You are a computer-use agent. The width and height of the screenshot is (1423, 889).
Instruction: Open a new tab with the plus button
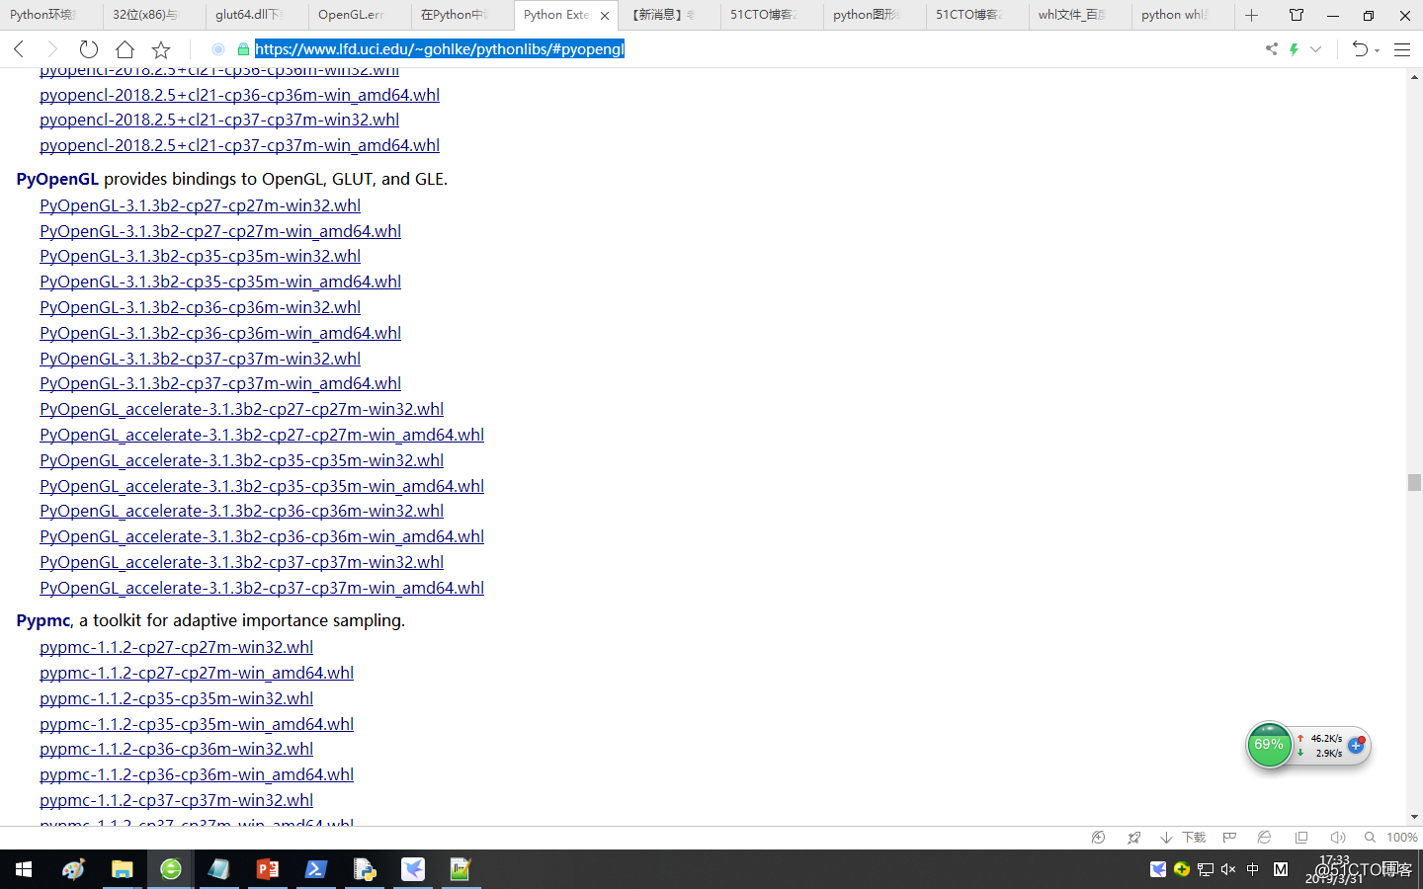pyautogui.click(x=1251, y=15)
